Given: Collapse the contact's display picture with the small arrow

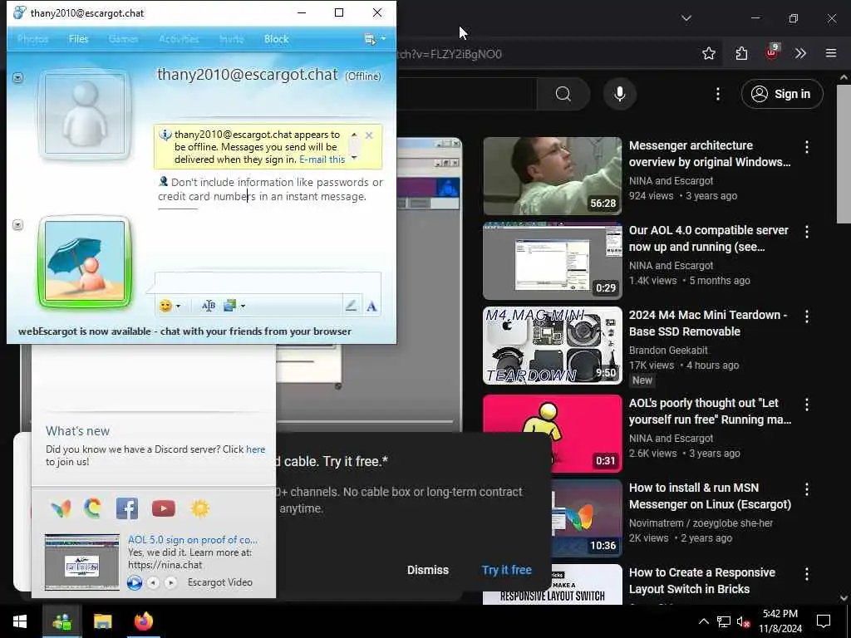Looking at the screenshot, I should point(18,78).
